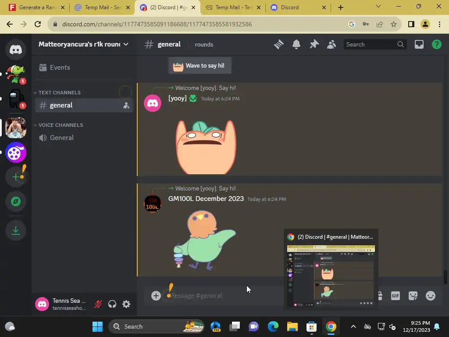Image resolution: width=449 pixels, height=337 pixels.
Task: Open the Discord inbox icon
Action: tap(419, 44)
